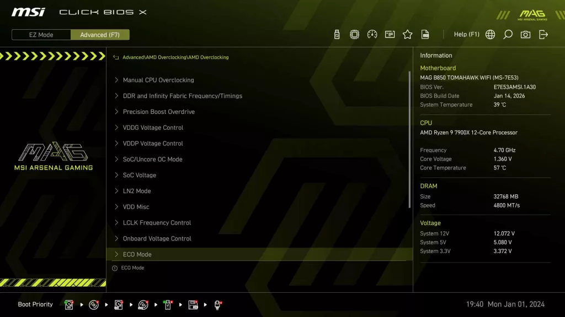565x317 pixels.
Task: Select the first hard drive in Boot Priority
Action: [68, 304]
